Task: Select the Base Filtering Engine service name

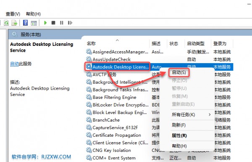Action: point(114,97)
